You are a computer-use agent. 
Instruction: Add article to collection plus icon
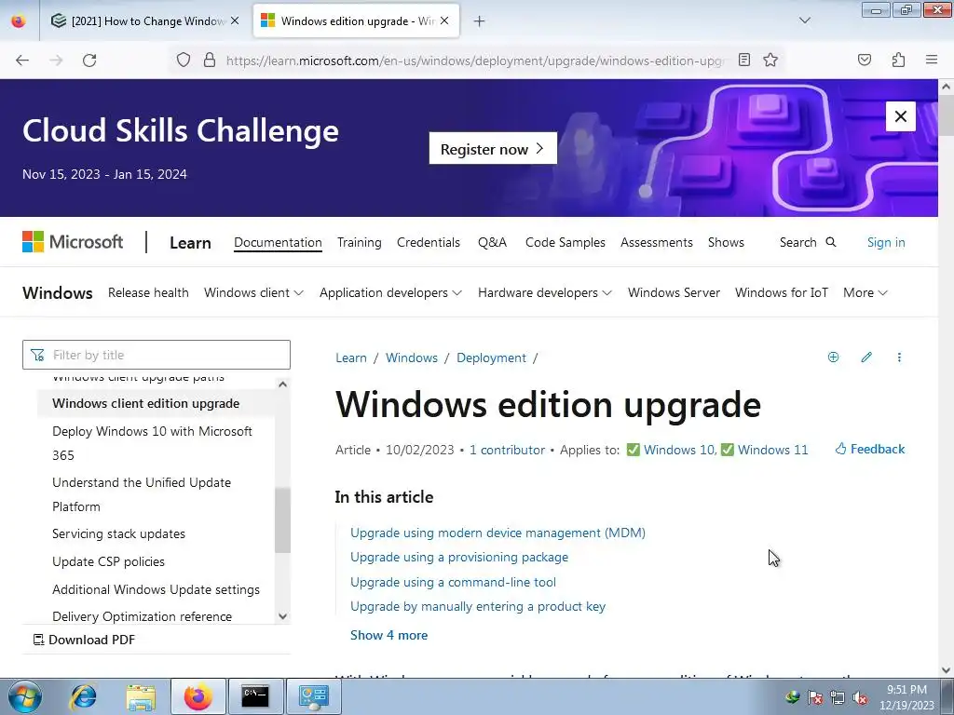tap(834, 357)
